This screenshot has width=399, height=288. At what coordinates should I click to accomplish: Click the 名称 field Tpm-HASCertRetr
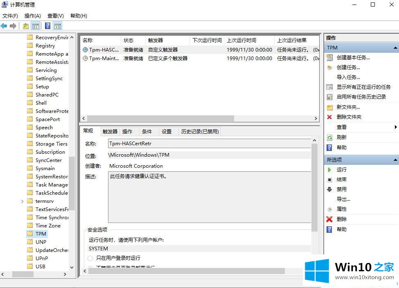click(210, 144)
